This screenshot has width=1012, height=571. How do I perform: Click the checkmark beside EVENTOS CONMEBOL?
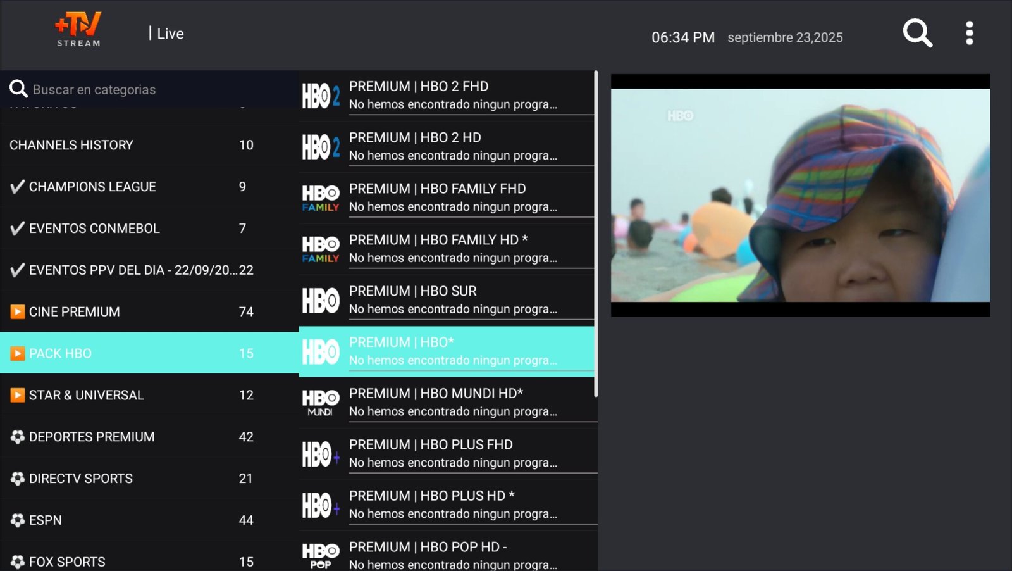(x=18, y=229)
